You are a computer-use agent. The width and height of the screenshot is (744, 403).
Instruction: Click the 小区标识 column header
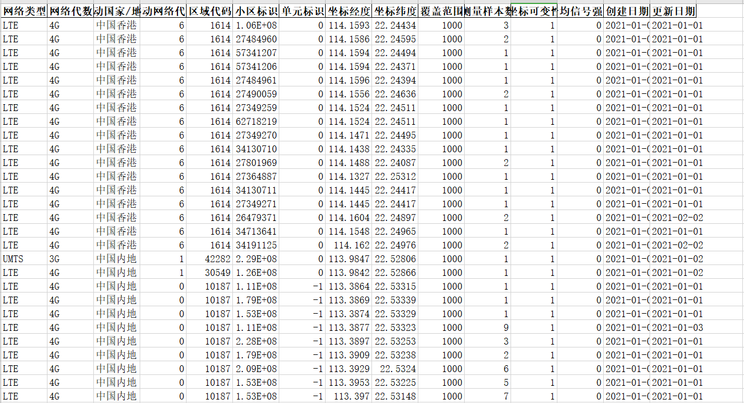(x=256, y=11)
